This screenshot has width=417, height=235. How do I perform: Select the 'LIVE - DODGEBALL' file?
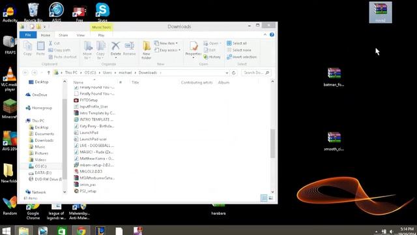[x=94, y=146]
